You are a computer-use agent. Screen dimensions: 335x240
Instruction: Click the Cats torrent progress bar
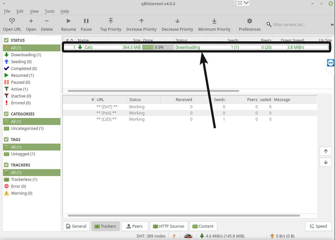tap(158, 47)
